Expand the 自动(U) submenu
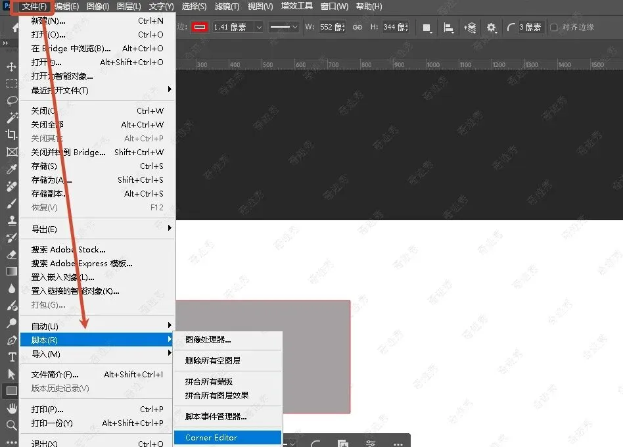 point(97,326)
